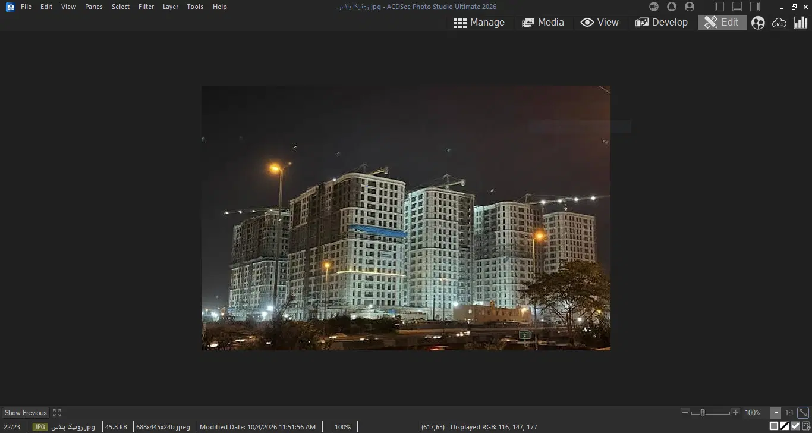Toggle the bottom panel layout button
This screenshot has width=812, height=433.
tap(737, 7)
